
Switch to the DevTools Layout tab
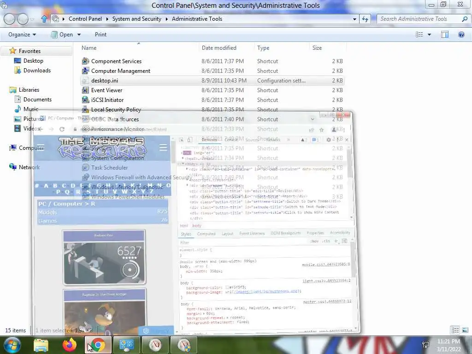[227, 234]
